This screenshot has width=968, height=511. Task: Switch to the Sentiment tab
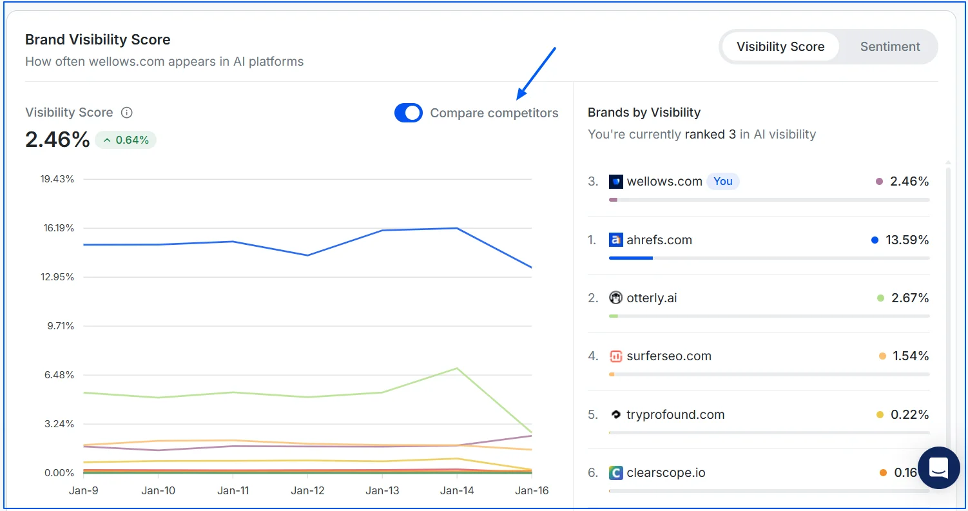[x=890, y=46]
